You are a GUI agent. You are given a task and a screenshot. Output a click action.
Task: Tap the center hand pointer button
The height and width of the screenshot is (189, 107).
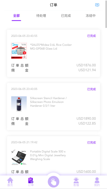[x=53, y=182]
